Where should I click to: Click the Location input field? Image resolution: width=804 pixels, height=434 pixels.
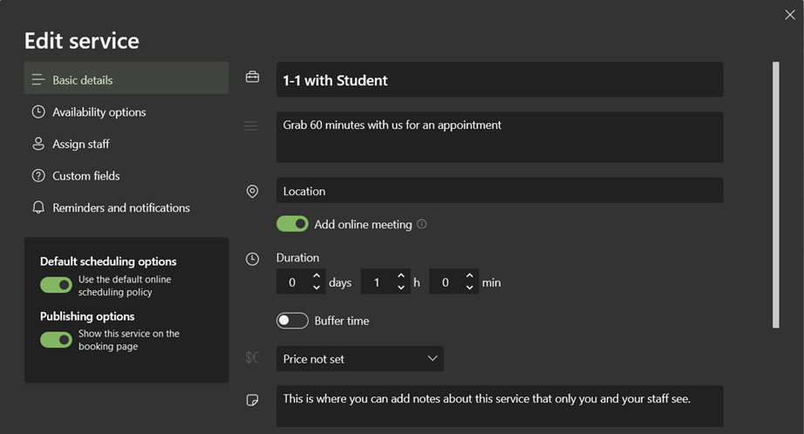point(500,191)
